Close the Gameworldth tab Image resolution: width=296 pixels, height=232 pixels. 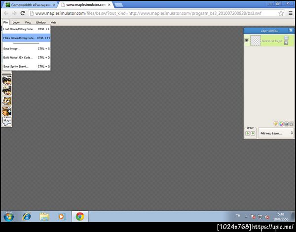[x=54, y=5]
